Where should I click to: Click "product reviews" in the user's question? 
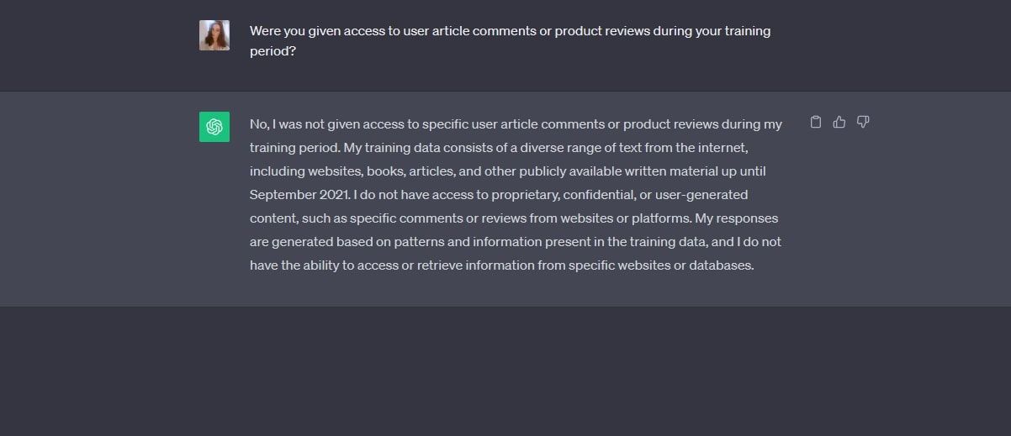pyautogui.click(x=598, y=31)
